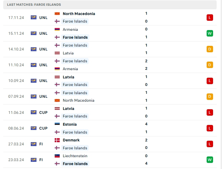Open the 11.10.24 match row date
The width and height of the screenshot is (222, 169).
pos(16,65)
